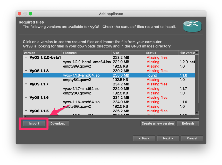The width and height of the screenshot is (222, 165).
Task: Click Create a new version button
Action: coord(158,123)
